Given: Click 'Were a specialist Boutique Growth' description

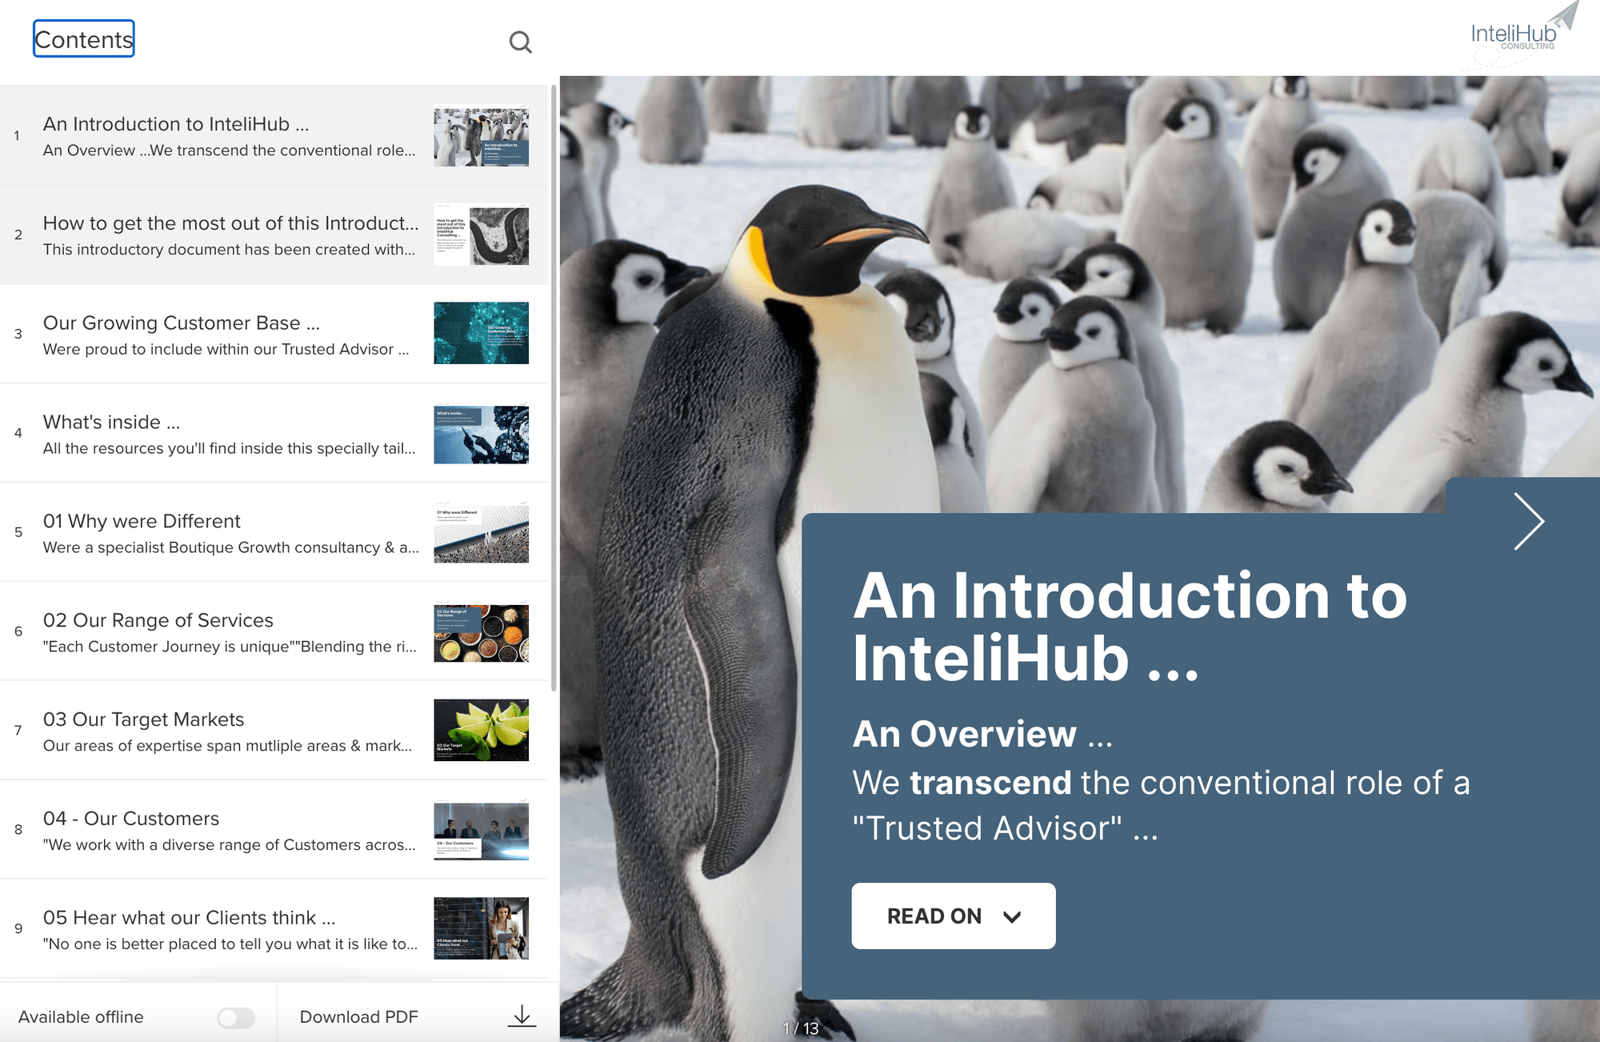Looking at the screenshot, I should point(231,547).
